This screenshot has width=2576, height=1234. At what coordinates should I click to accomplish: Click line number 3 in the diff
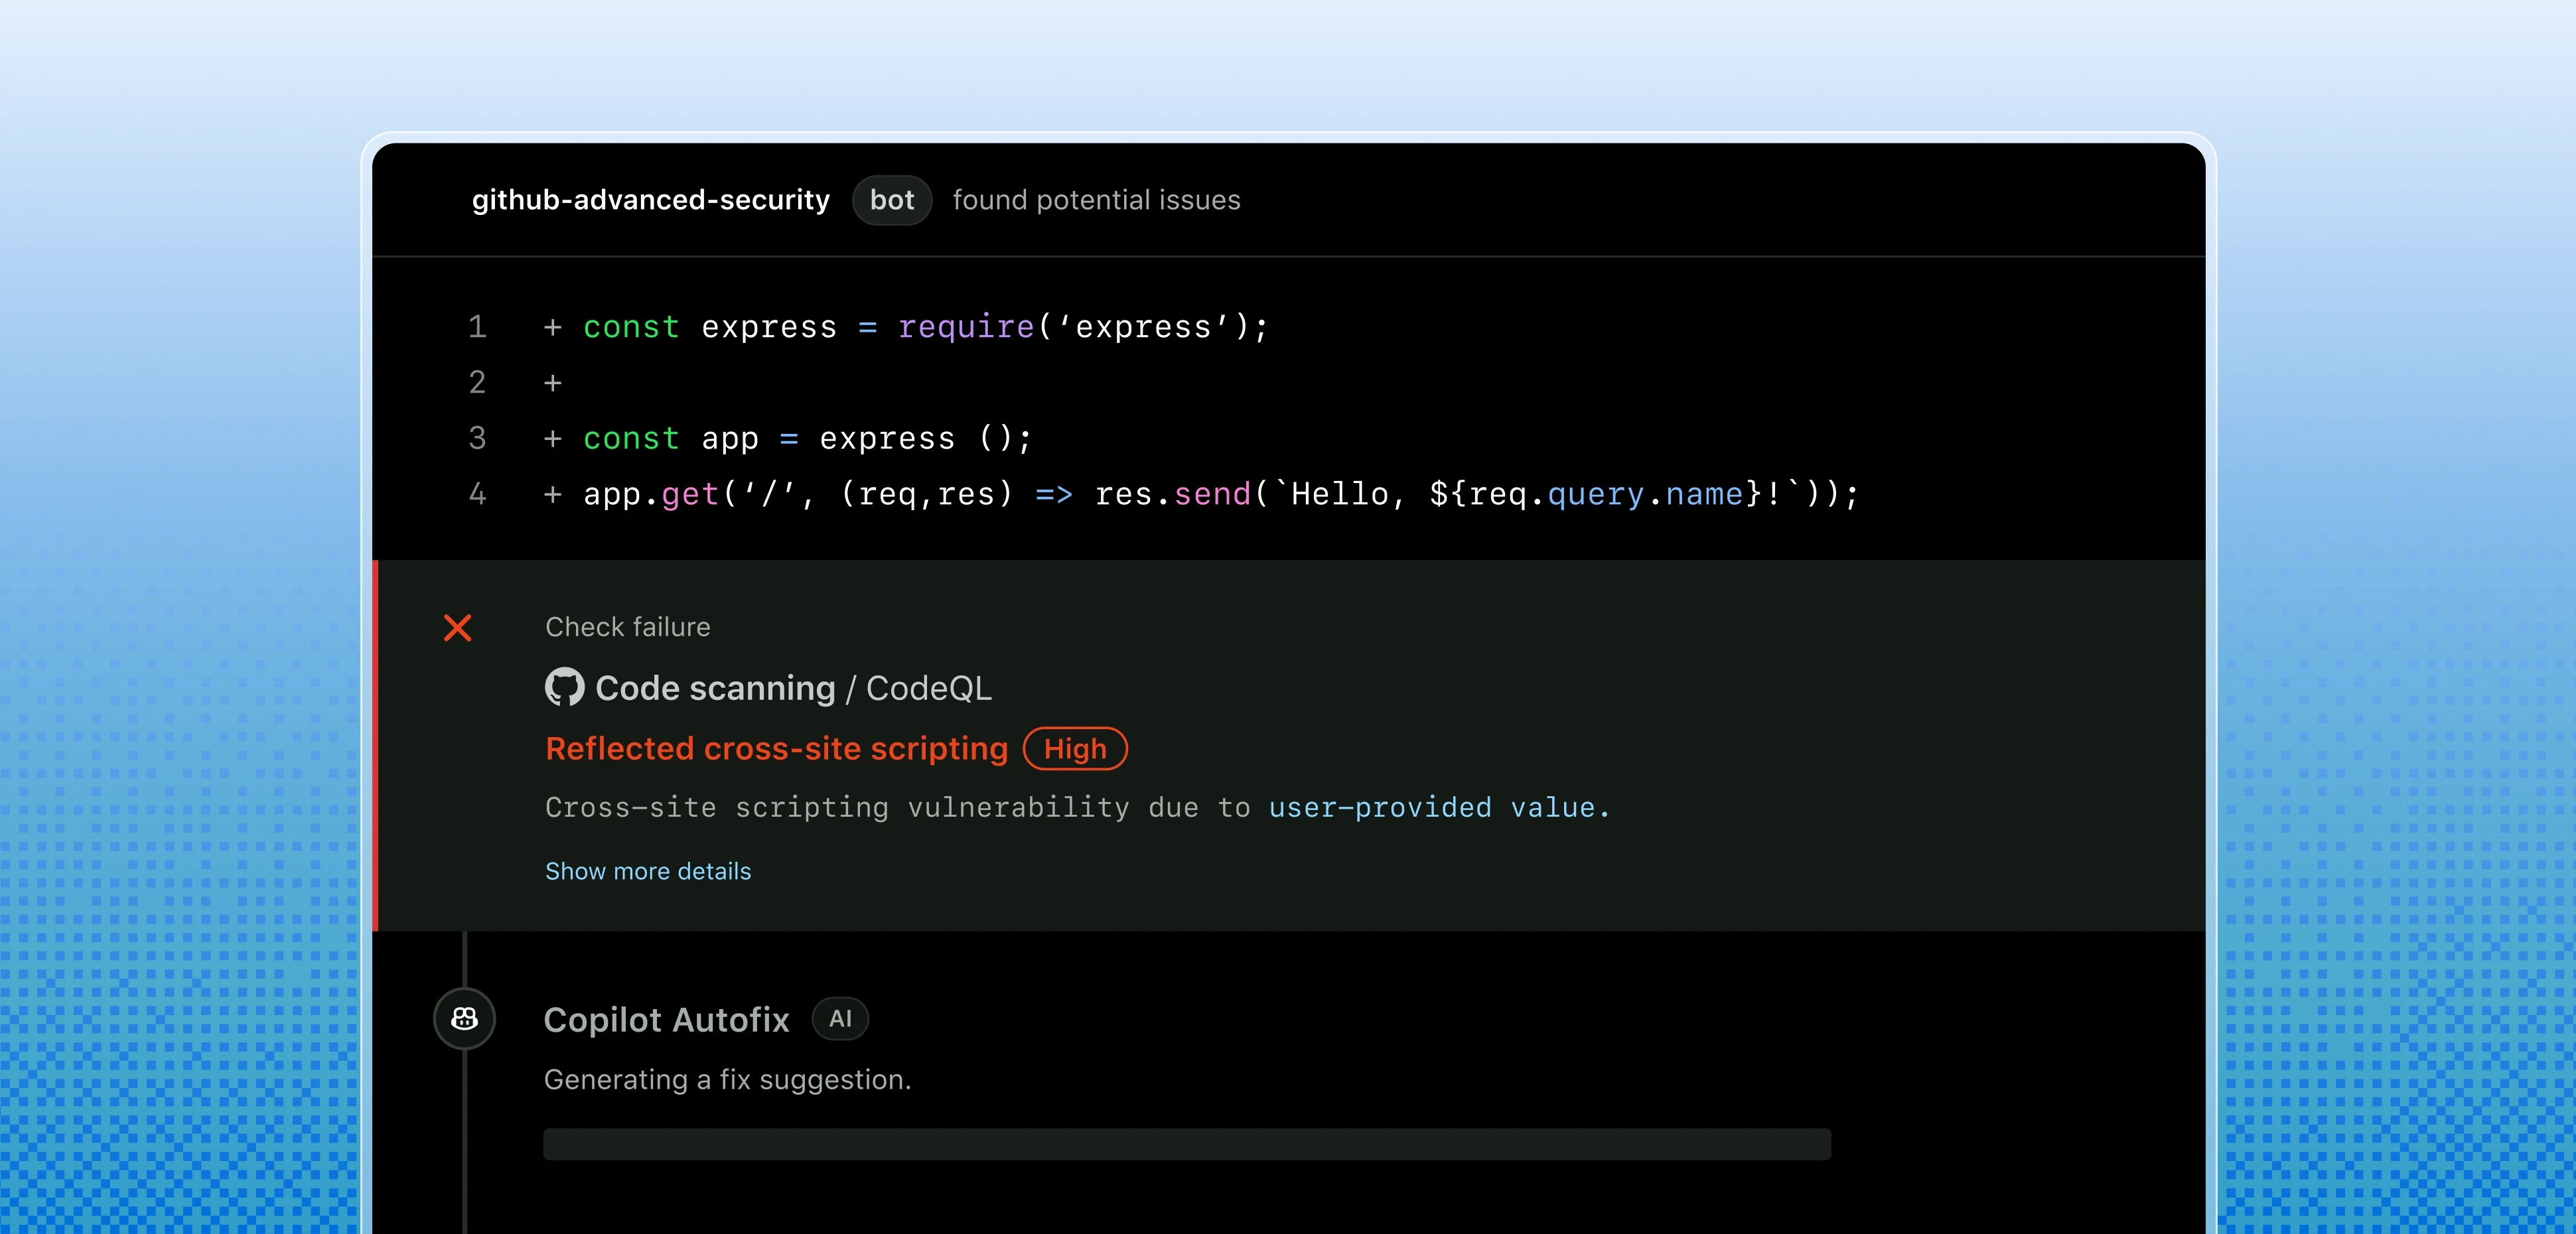pos(477,438)
